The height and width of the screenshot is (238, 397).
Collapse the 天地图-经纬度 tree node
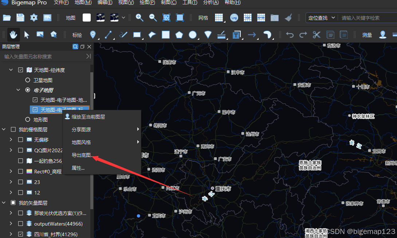coord(11,70)
